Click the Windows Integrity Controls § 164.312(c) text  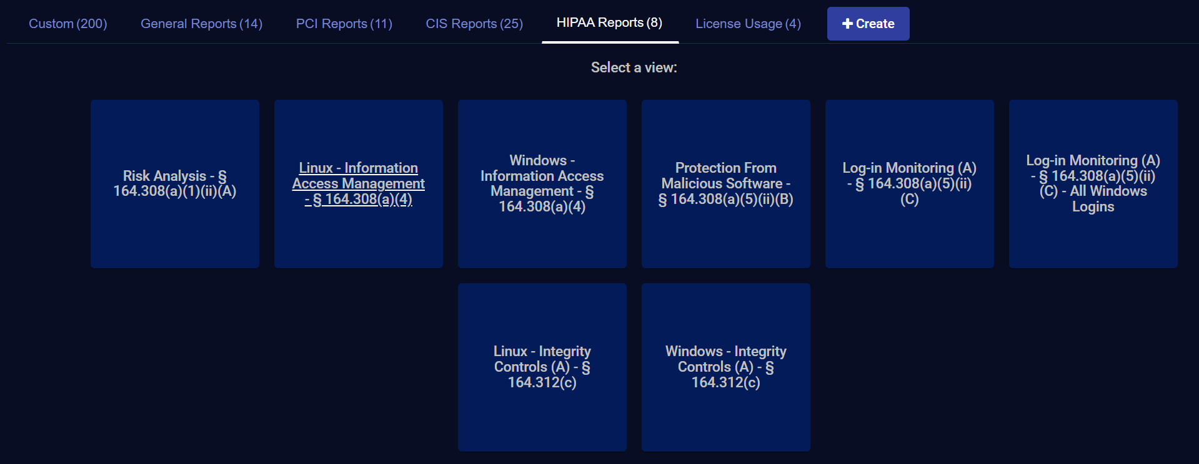pos(725,367)
